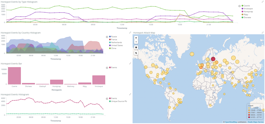Click the Honeytrap bar in Events Bar

(57, 82)
